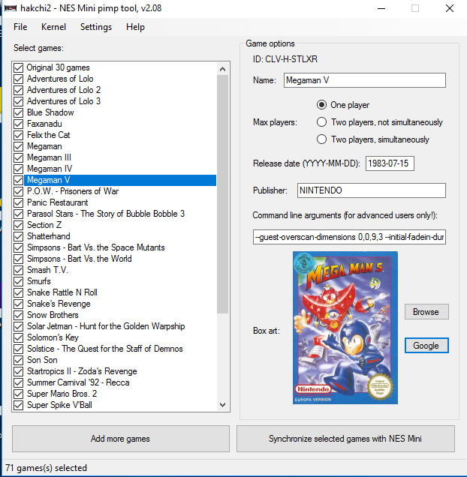Click Synchronize selected games with NES Mini
467x477 pixels.
pyautogui.click(x=345, y=439)
